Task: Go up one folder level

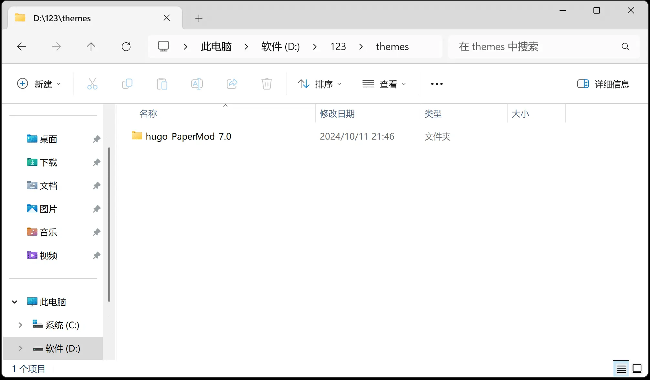Action: (91, 47)
